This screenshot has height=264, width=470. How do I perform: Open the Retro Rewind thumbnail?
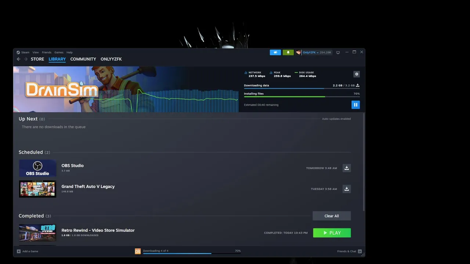pos(37,233)
